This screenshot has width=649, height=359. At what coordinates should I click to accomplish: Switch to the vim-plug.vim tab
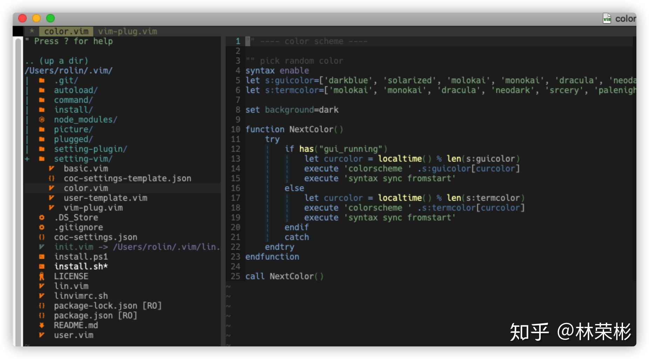coord(128,31)
